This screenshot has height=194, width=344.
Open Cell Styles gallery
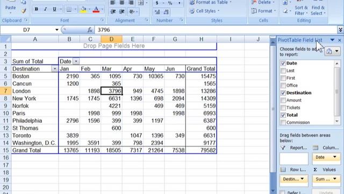click(204, 11)
